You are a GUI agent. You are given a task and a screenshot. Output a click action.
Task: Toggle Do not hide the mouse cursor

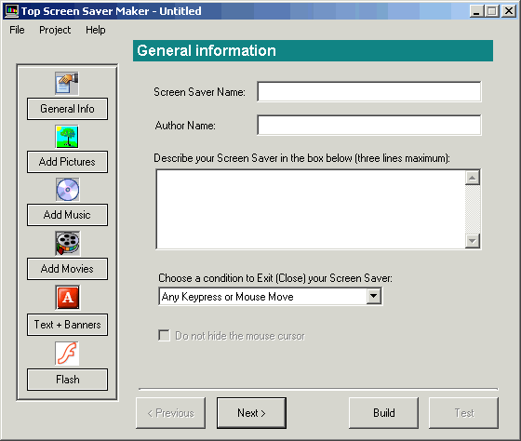[164, 336]
